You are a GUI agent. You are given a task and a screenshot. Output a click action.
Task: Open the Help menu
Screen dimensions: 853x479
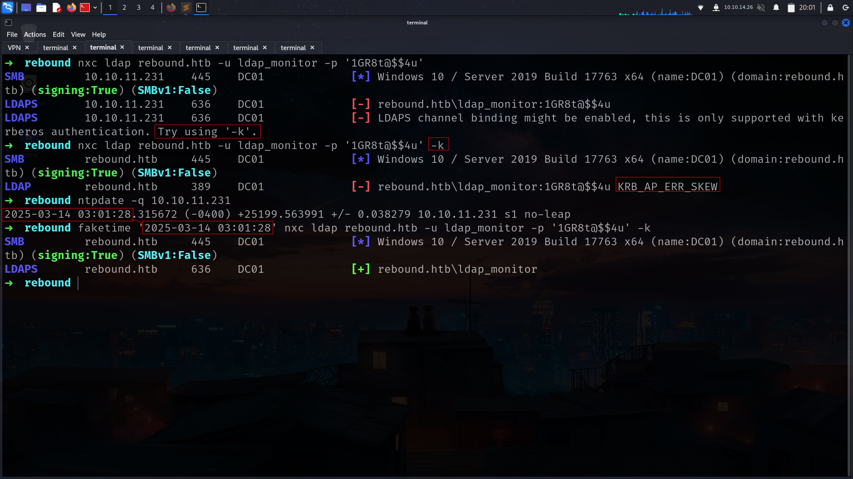pyautogui.click(x=99, y=34)
